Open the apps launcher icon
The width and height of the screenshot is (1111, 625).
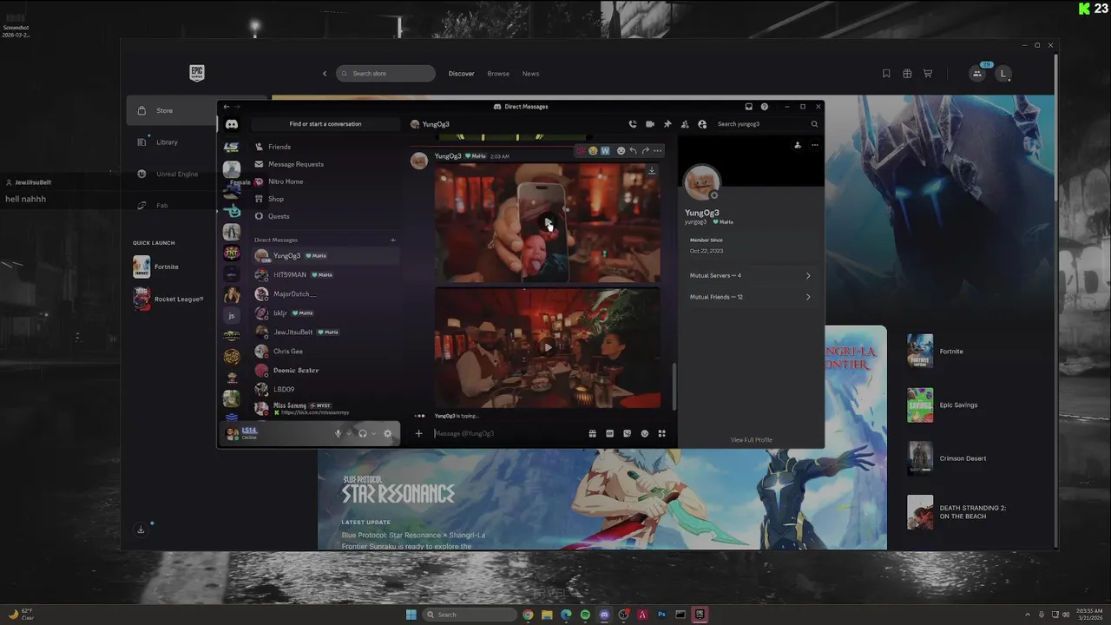pos(661,433)
